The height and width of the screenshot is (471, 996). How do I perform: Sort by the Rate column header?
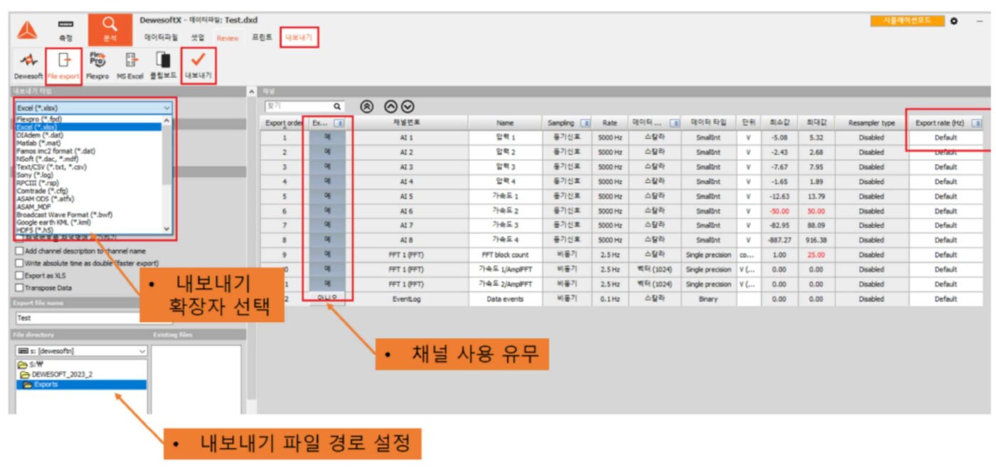pos(610,123)
